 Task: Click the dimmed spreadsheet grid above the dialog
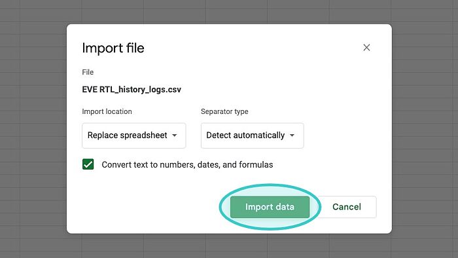pos(229,12)
